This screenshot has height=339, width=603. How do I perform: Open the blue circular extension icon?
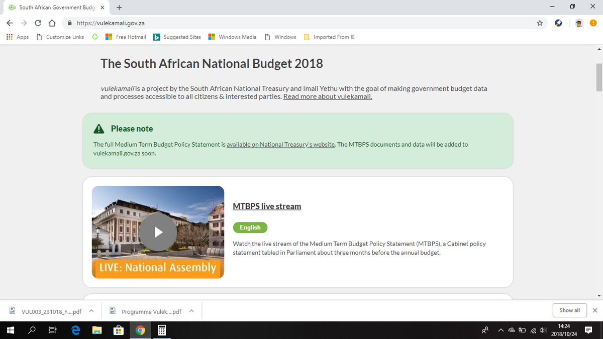click(558, 23)
